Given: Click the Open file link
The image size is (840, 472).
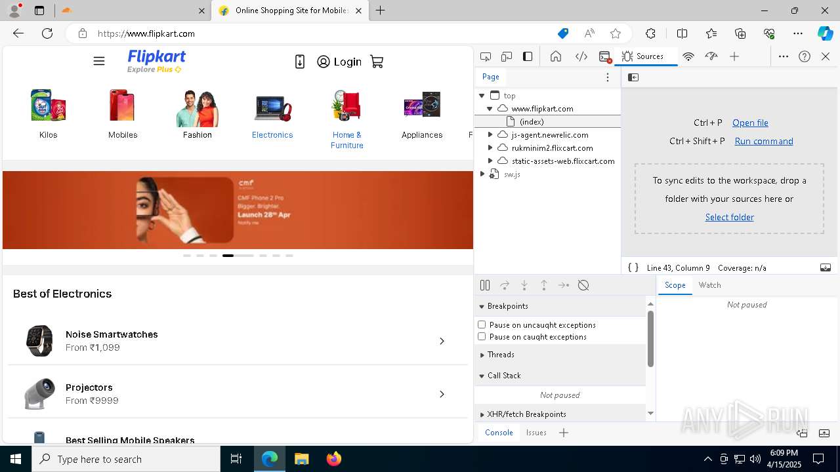Looking at the screenshot, I should tap(750, 123).
